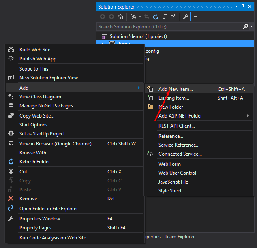Screen dimensions: 257x248
Task: Click the Collapse All icon in toolbar
Action: coord(165,17)
